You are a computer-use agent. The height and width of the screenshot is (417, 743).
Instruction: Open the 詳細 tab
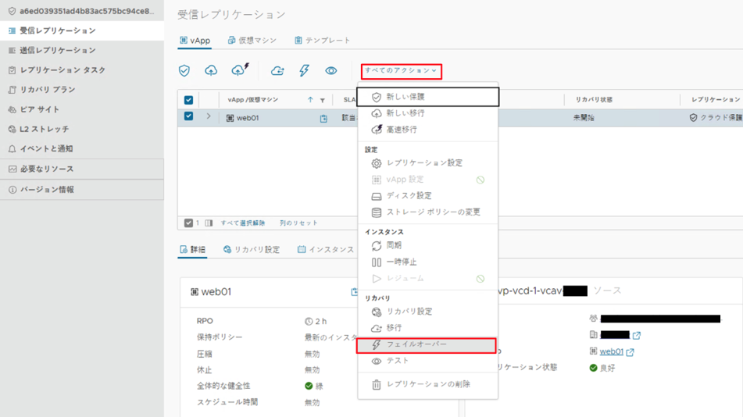tap(192, 250)
